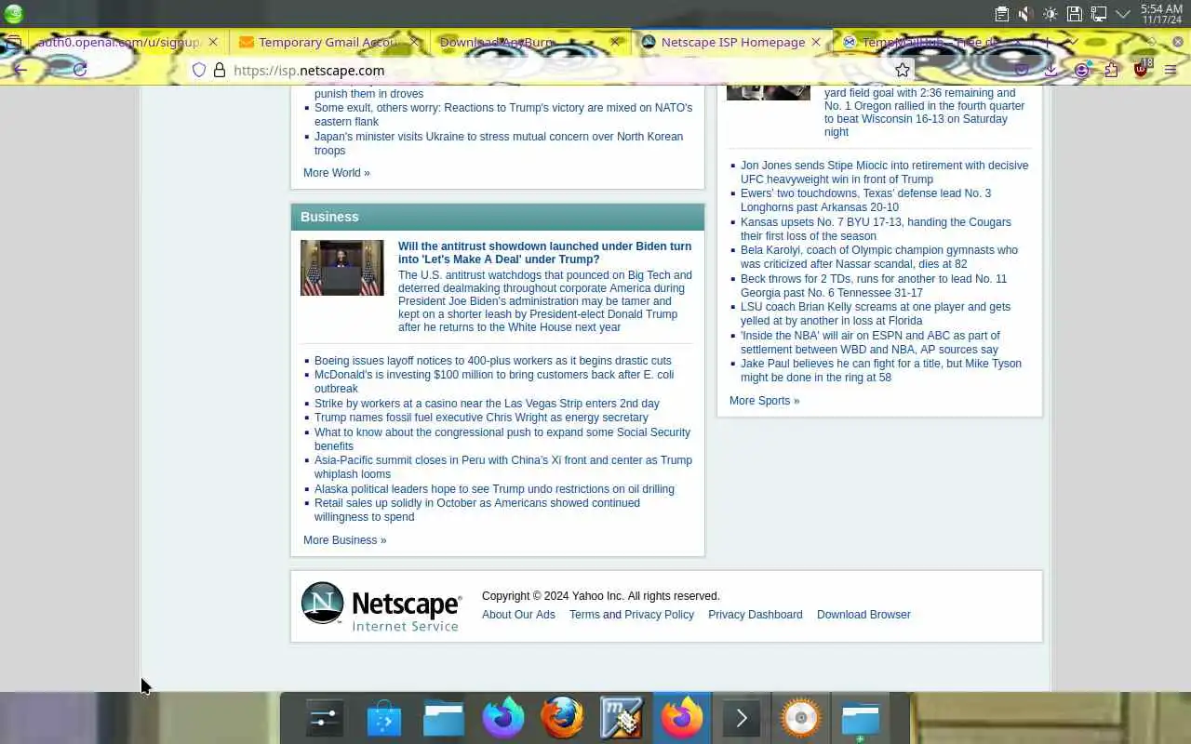Viewport: 1191px width, 744px height.
Task: Open Retail sales up in October story
Action: click(477, 510)
